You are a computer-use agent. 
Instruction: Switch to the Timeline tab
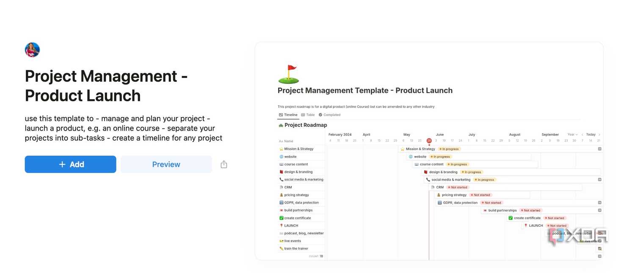[x=288, y=115]
